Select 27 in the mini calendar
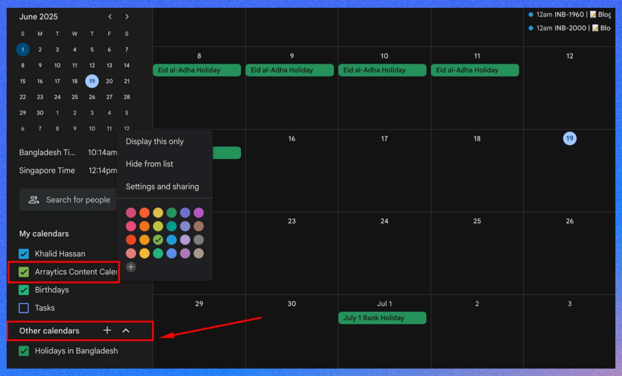 109,97
